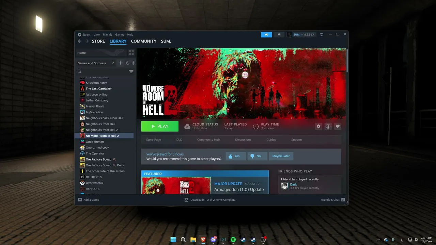Switch to the COMMUNITY tab
The height and width of the screenshot is (245, 436).
point(144,41)
